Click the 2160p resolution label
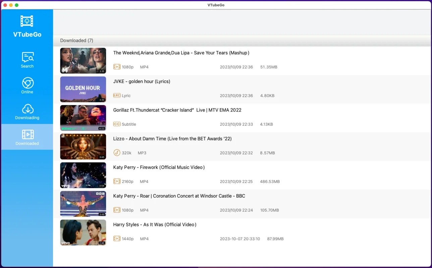 [x=127, y=182]
